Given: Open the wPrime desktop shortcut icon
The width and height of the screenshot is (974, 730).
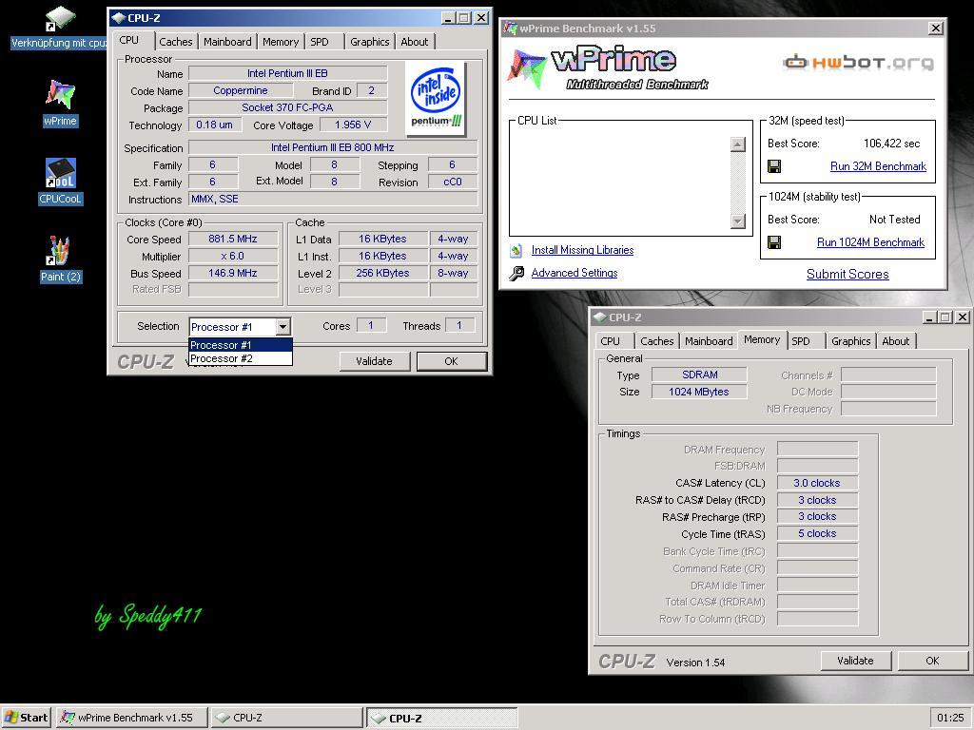Looking at the screenshot, I should (60, 94).
